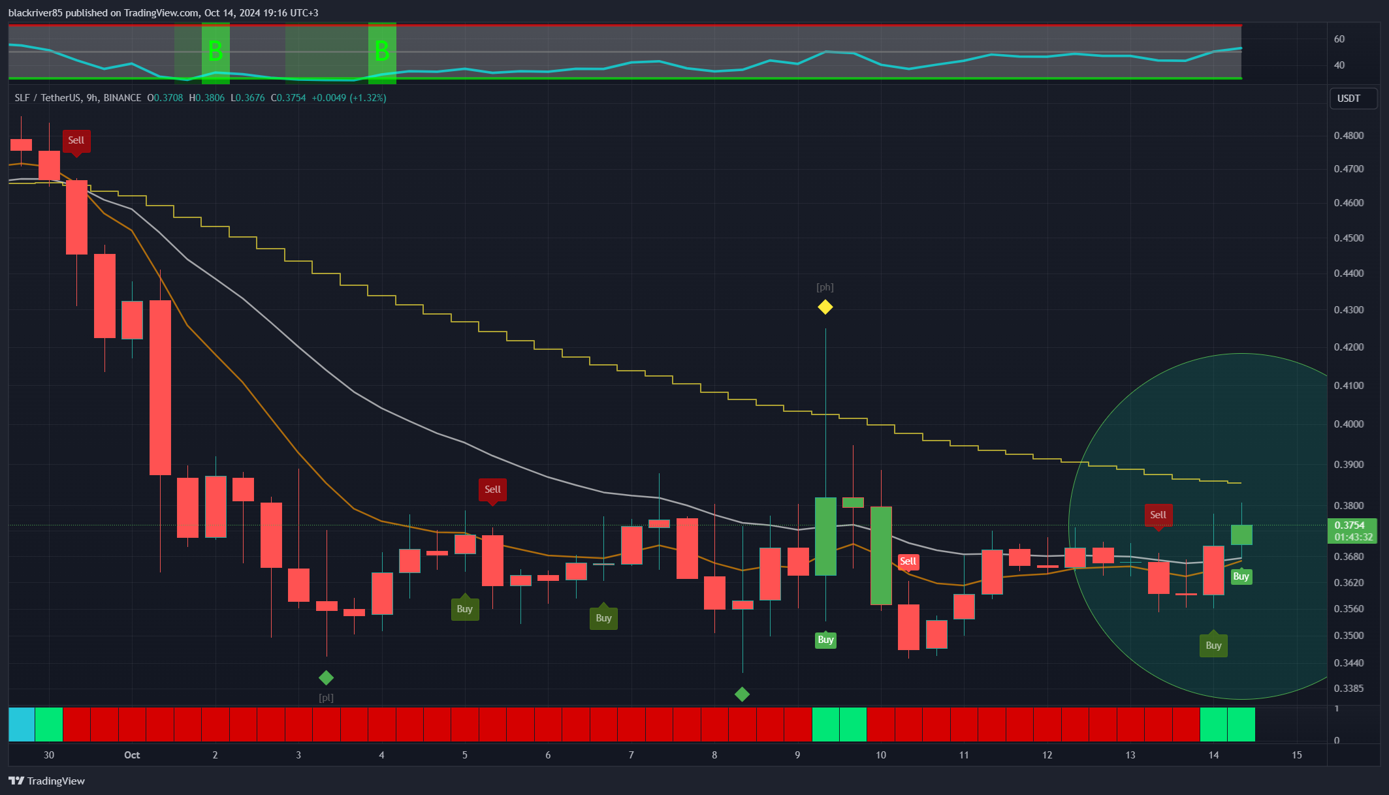Click the green block under the Oct 9 candle

825,725
